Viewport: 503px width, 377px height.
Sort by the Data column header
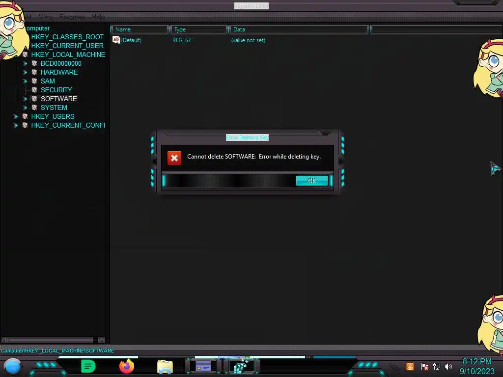[299, 29]
